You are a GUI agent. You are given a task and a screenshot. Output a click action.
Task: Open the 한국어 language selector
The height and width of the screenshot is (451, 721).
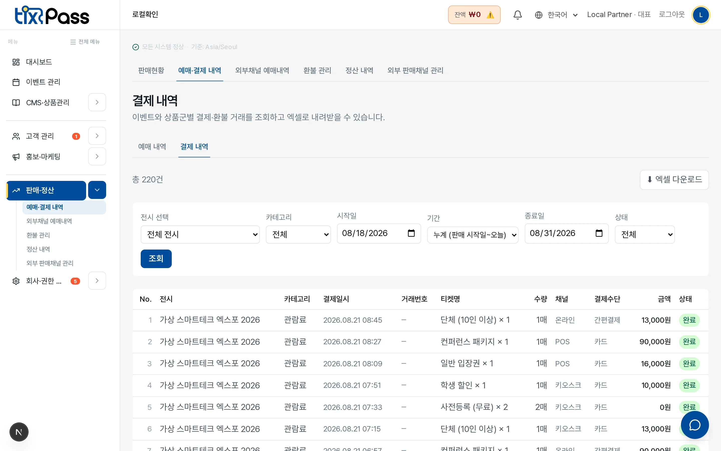pos(557,15)
